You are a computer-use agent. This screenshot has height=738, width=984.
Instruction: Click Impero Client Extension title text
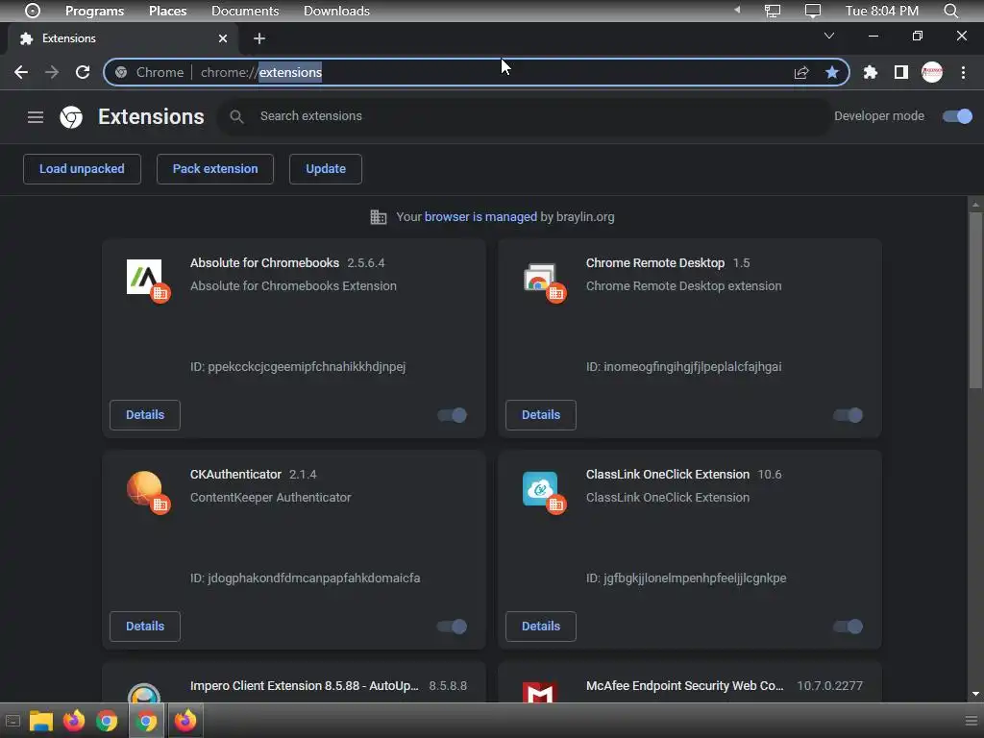305,686
